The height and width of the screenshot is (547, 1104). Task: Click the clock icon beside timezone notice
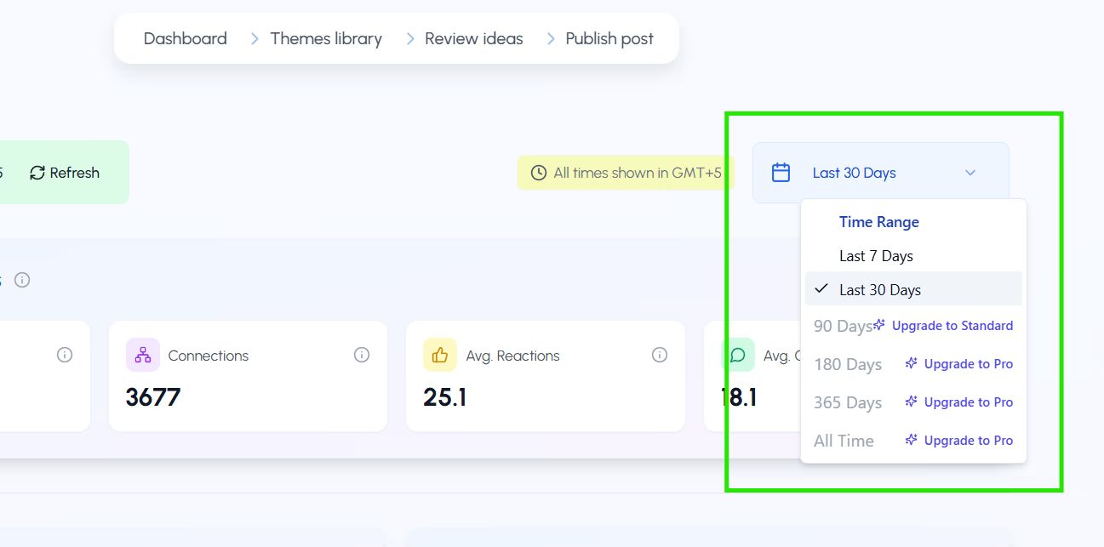pyautogui.click(x=539, y=173)
